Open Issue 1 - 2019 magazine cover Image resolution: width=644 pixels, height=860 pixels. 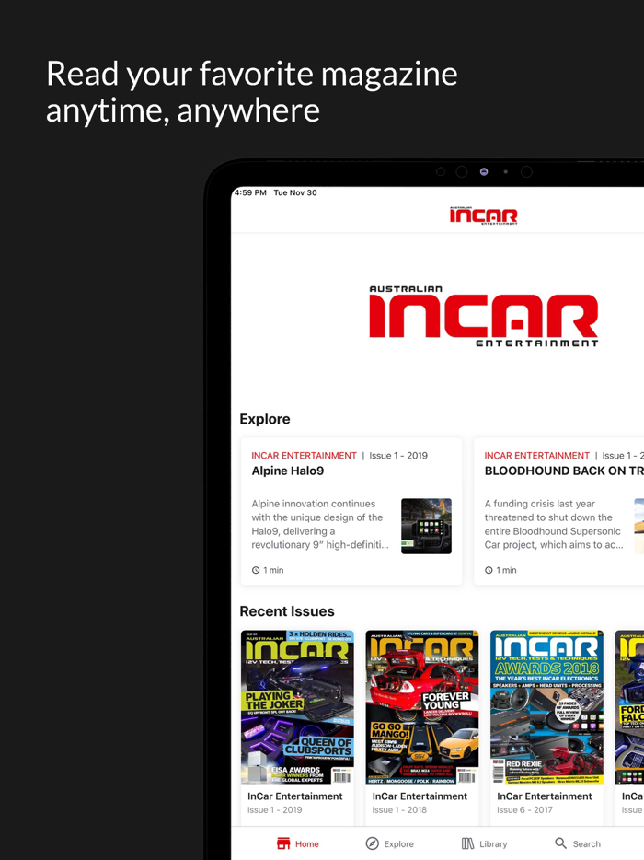pyautogui.click(x=297, y=707)
